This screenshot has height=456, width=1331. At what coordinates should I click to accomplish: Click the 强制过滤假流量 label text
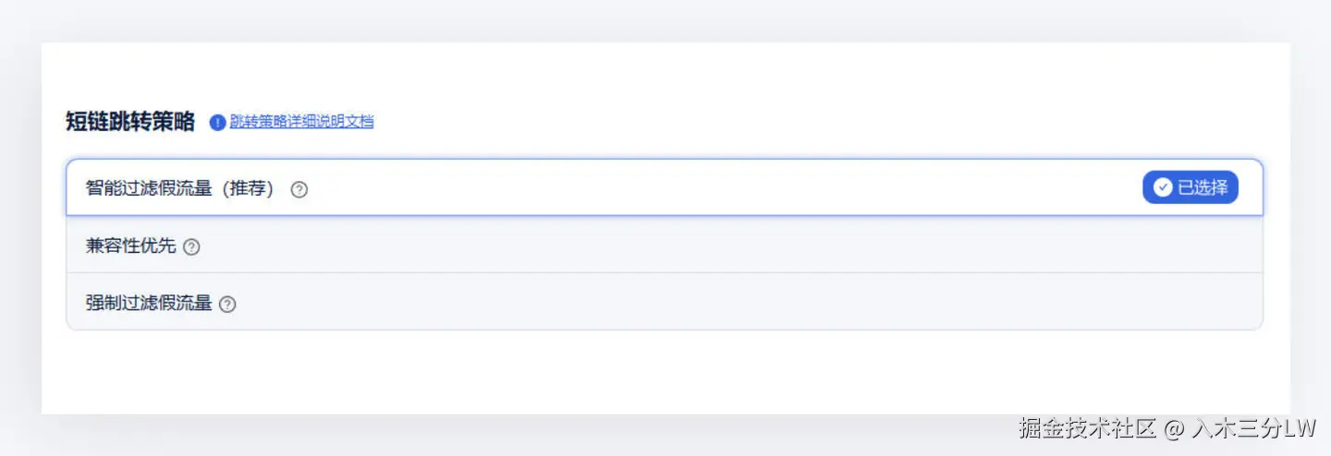click(x=149, y=303)
